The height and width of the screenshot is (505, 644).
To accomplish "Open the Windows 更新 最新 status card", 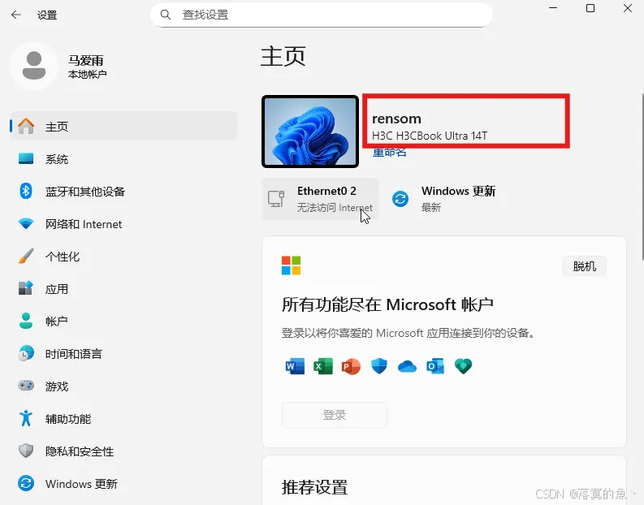I will pos(445,199).
